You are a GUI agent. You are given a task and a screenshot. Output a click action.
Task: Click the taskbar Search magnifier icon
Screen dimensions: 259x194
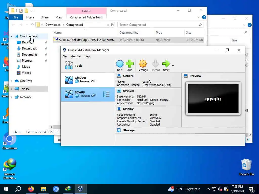pos(18,189)
